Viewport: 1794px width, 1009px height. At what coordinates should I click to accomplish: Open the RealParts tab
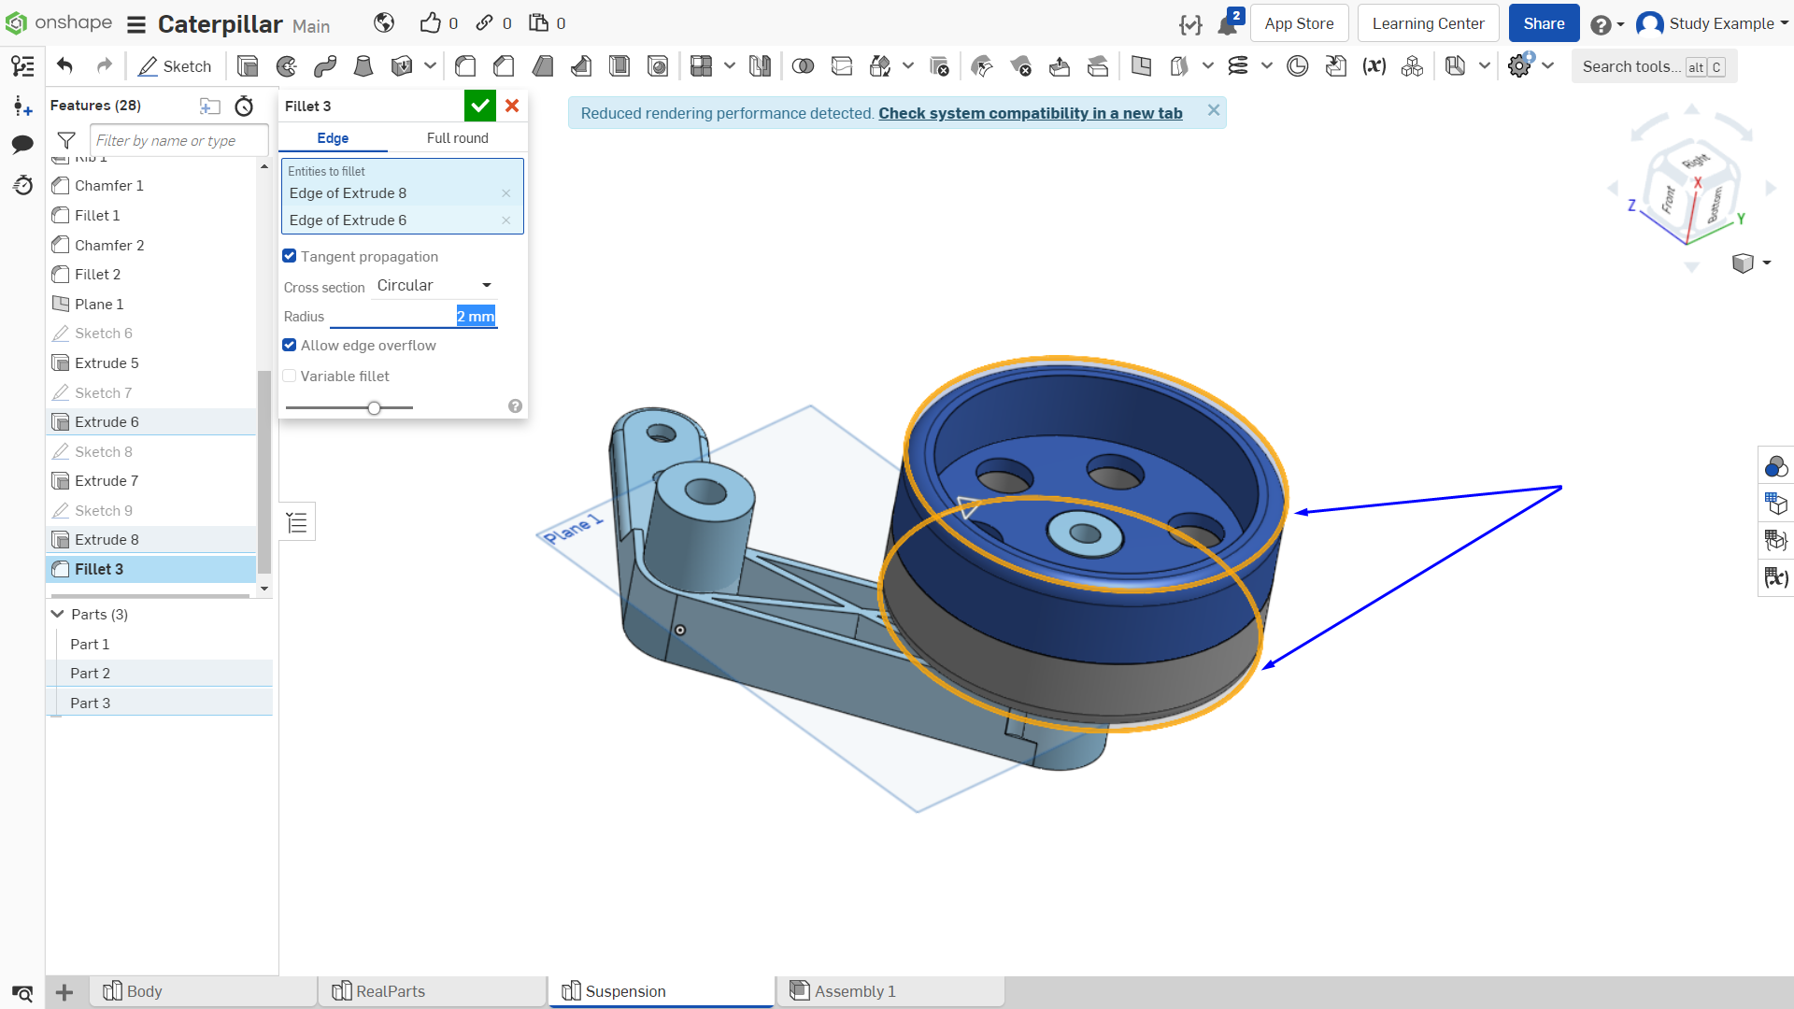coord(433,991)
